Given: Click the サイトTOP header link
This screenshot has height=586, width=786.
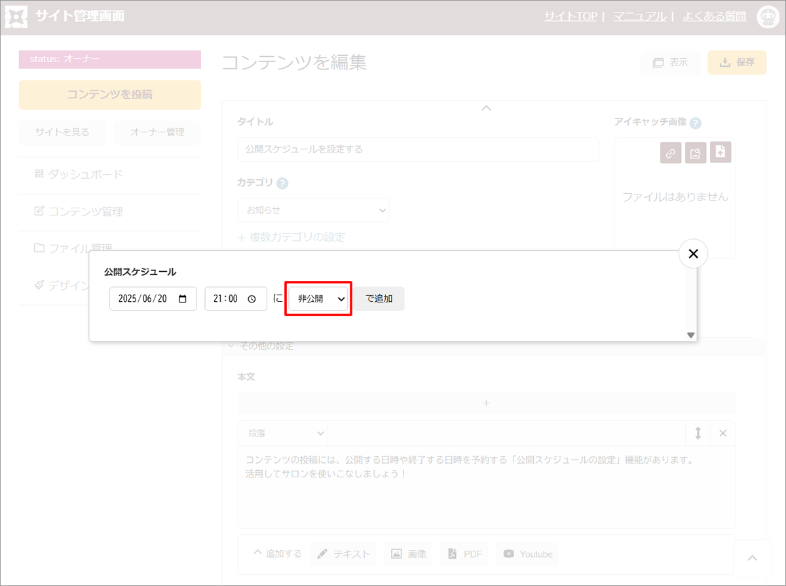Looking at the screenshot, I should pos(570,16).
